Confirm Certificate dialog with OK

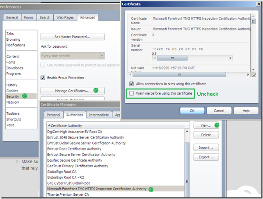[x=192, y=111]
